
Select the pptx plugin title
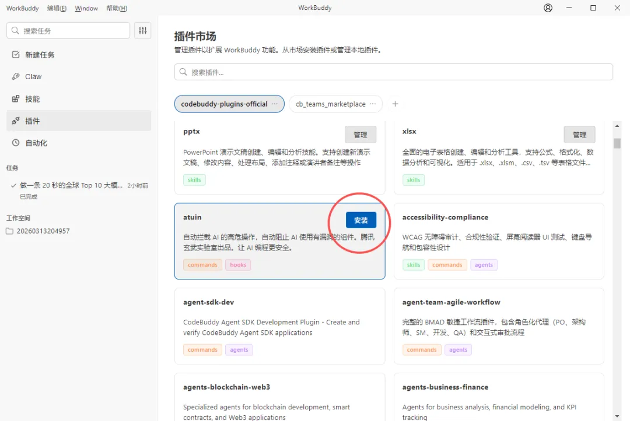click(x=191, y=131)
